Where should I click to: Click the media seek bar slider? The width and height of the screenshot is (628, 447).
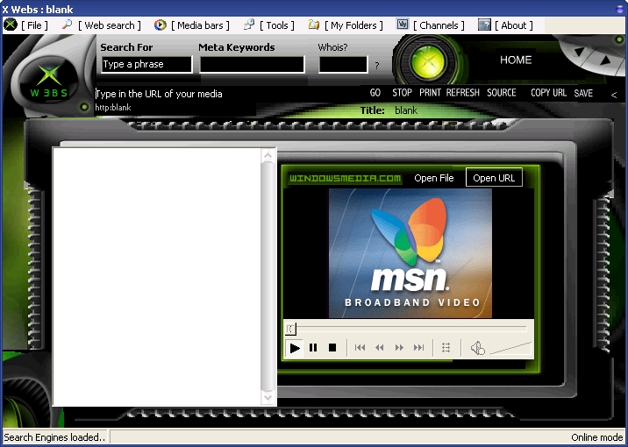point(290,329)
